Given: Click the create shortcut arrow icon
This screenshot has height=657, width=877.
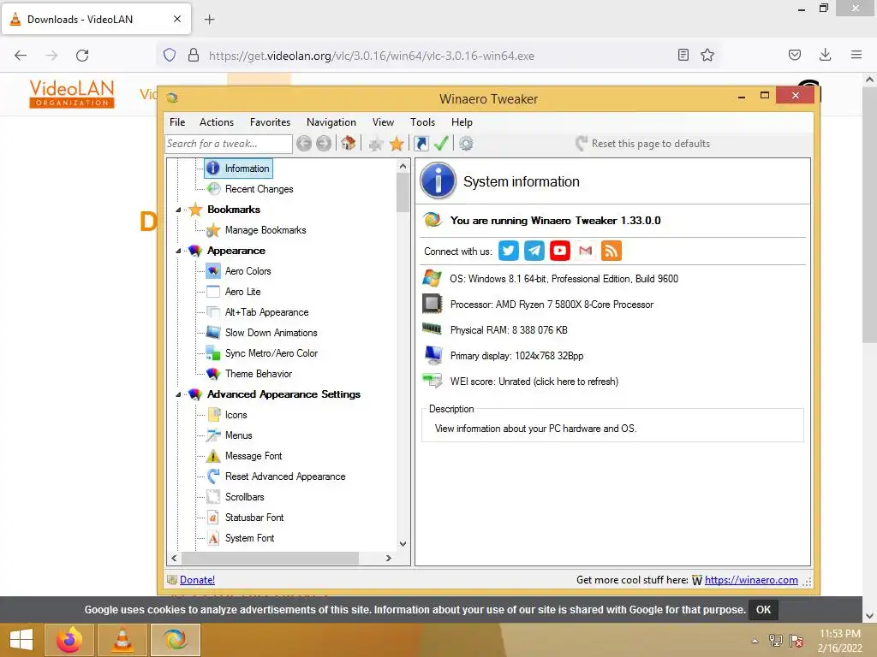Looking at the screenshot, I should [421, 144].
